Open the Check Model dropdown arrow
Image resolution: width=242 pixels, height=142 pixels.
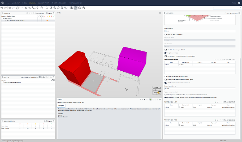point(45,13)
